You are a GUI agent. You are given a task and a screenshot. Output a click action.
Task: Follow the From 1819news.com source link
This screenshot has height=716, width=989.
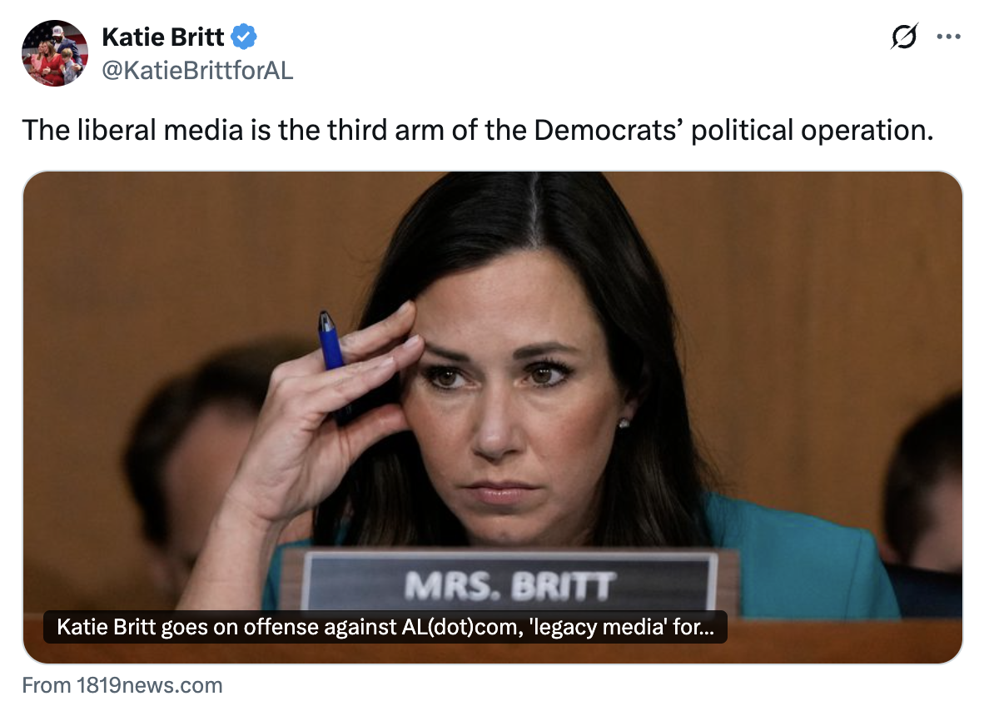pos(122,685)
